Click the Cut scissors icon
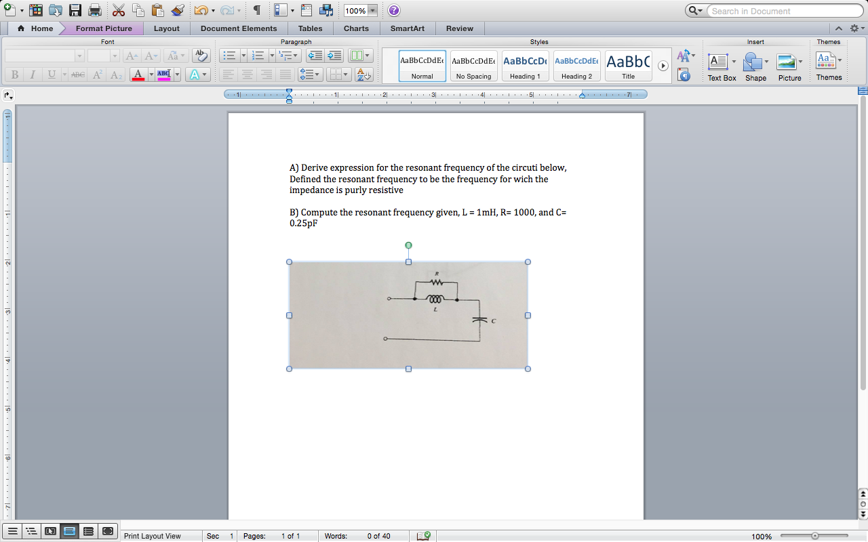Viewport: 868px width, 542px height. 119,11
